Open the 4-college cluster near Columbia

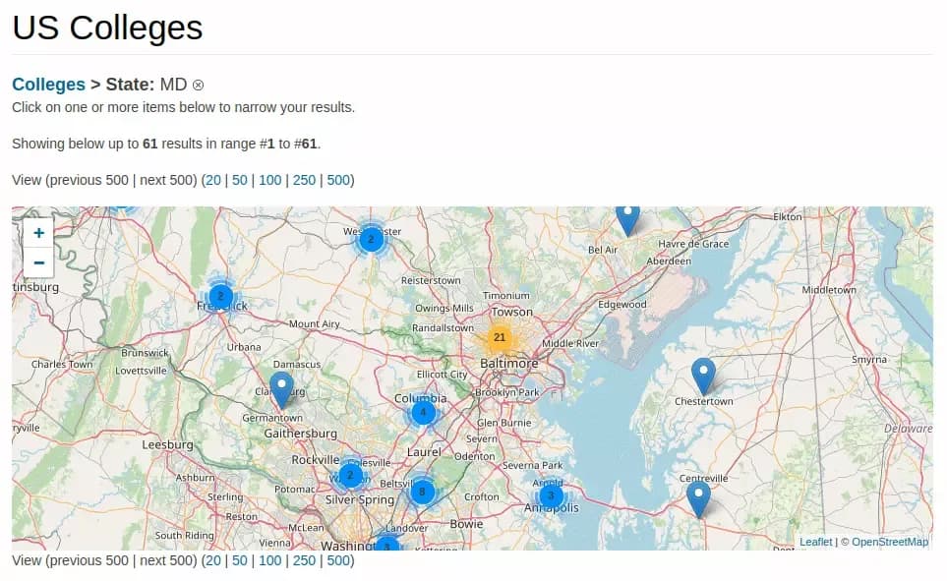[x=422, y=414]
